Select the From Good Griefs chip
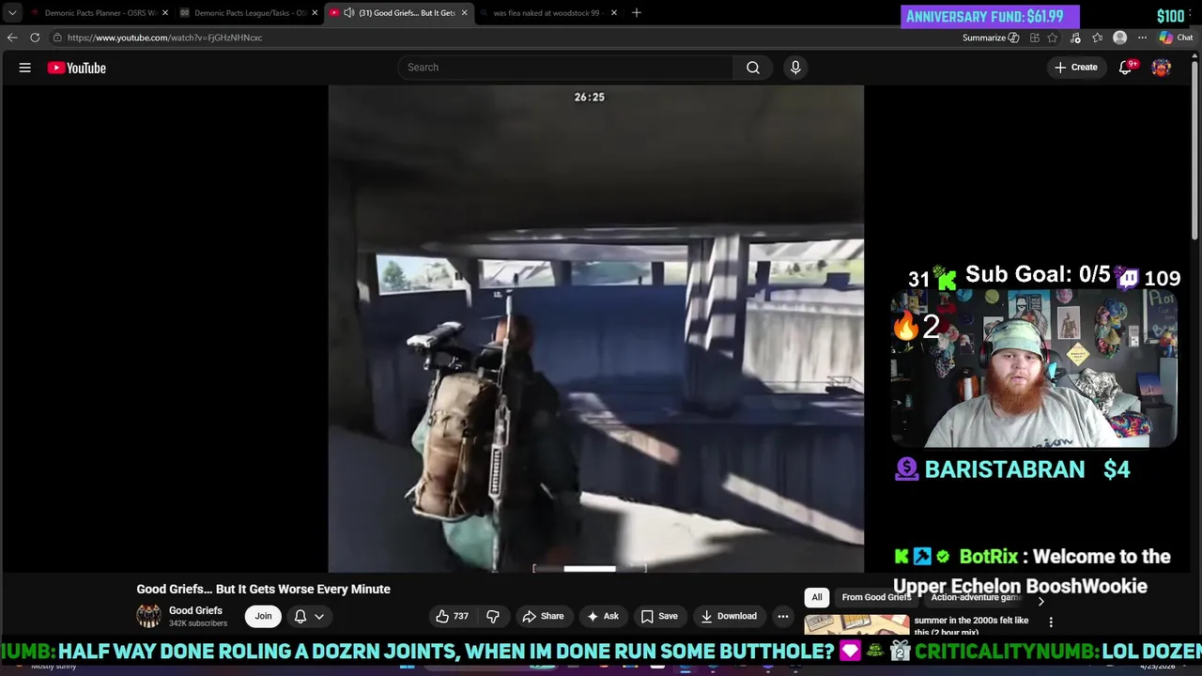Image resolution: width=1202 pixels, height=676 pixels. [x=876, y=597]
